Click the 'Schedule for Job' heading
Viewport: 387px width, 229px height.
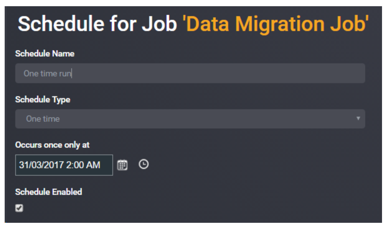97,24
